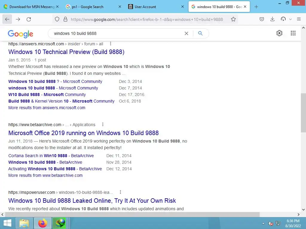Image resolution: width=306 pixels, height=229 pixels.
Task: Go back to the previous page
Action: (7, 19)
